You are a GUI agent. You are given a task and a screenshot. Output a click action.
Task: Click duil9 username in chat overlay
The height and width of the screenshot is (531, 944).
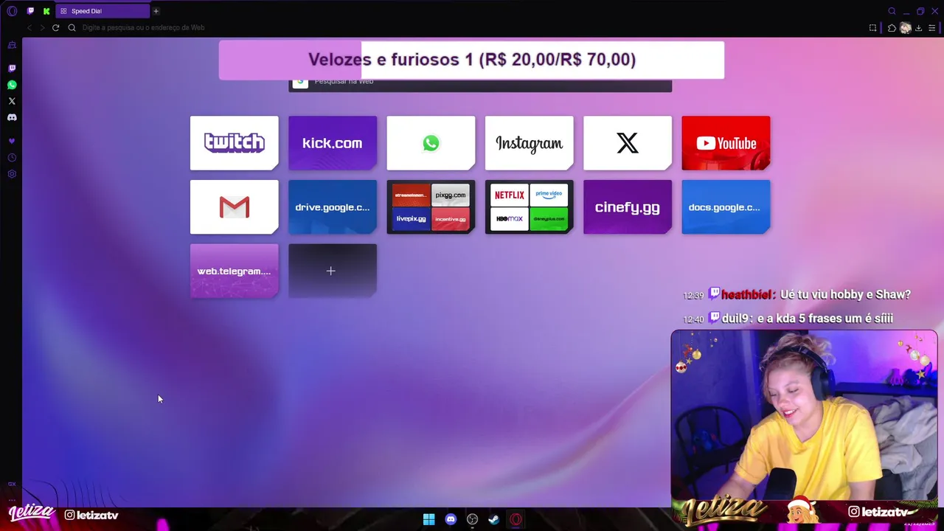pos(735,318)
